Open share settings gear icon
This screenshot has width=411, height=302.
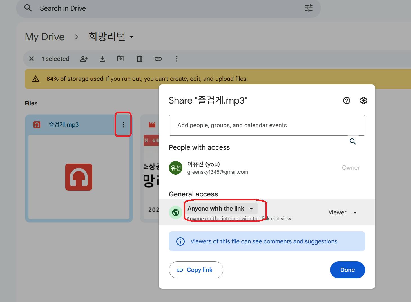363,100
